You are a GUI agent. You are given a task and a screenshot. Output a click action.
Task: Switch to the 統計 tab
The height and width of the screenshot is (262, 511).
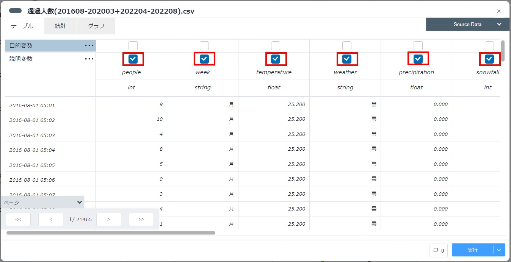(60, 26)
